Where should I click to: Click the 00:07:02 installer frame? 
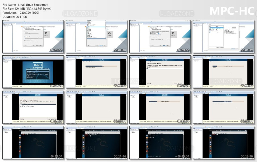tap(160, 72)
